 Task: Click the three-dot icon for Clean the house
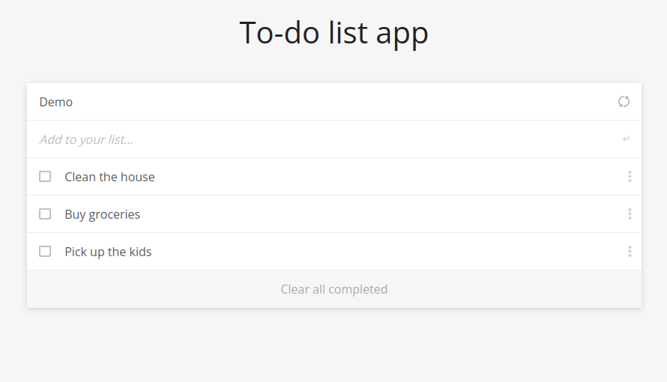coord(630,177)
